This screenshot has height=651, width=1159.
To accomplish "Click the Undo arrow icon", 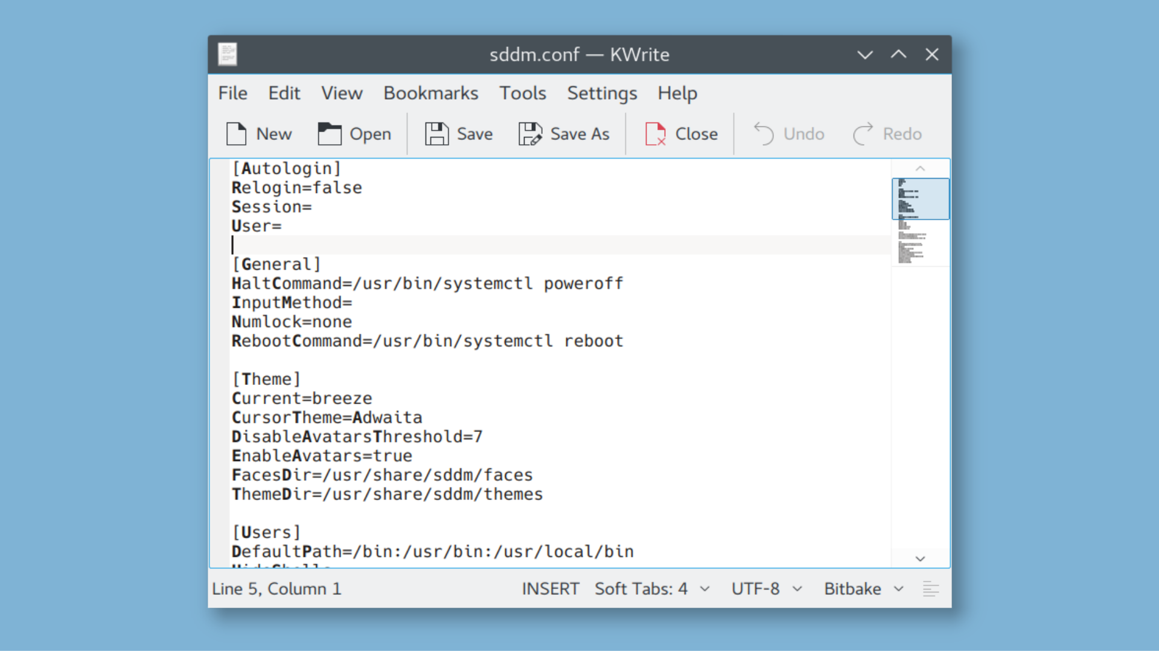I will coord(764,134).
